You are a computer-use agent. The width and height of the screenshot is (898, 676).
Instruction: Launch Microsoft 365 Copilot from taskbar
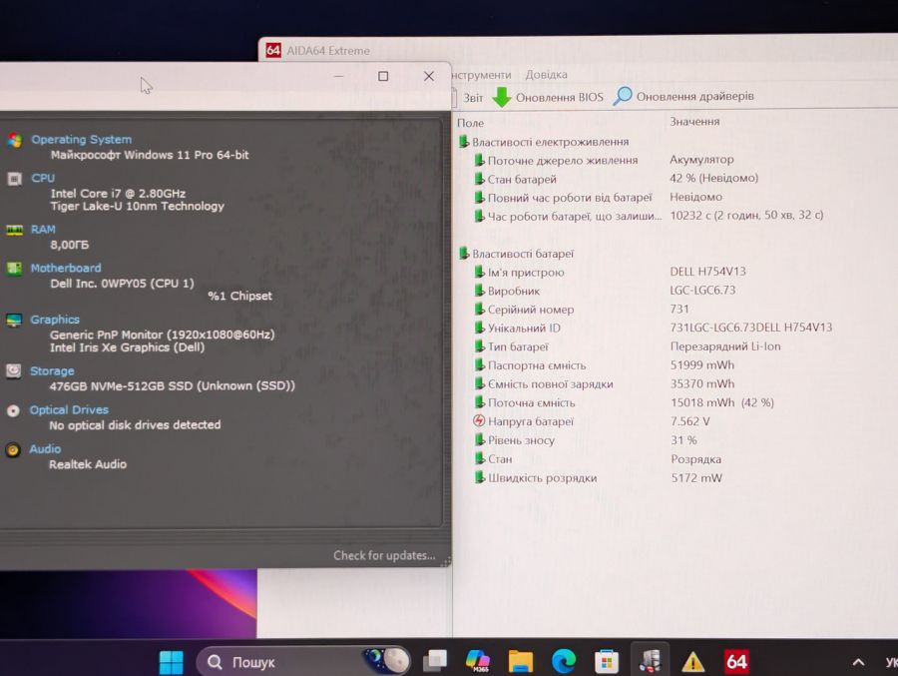(478, 660)
